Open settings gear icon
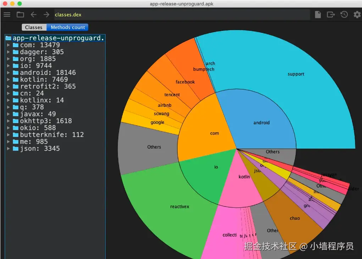The image size is (362, 259). pos(357,15)
